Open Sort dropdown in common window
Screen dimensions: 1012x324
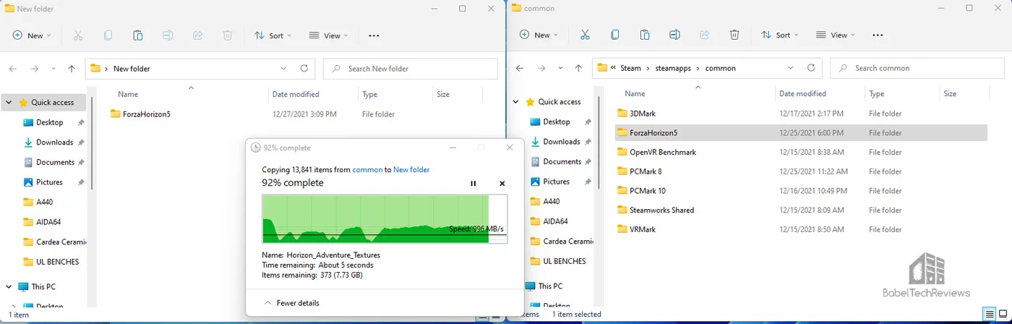780,35
